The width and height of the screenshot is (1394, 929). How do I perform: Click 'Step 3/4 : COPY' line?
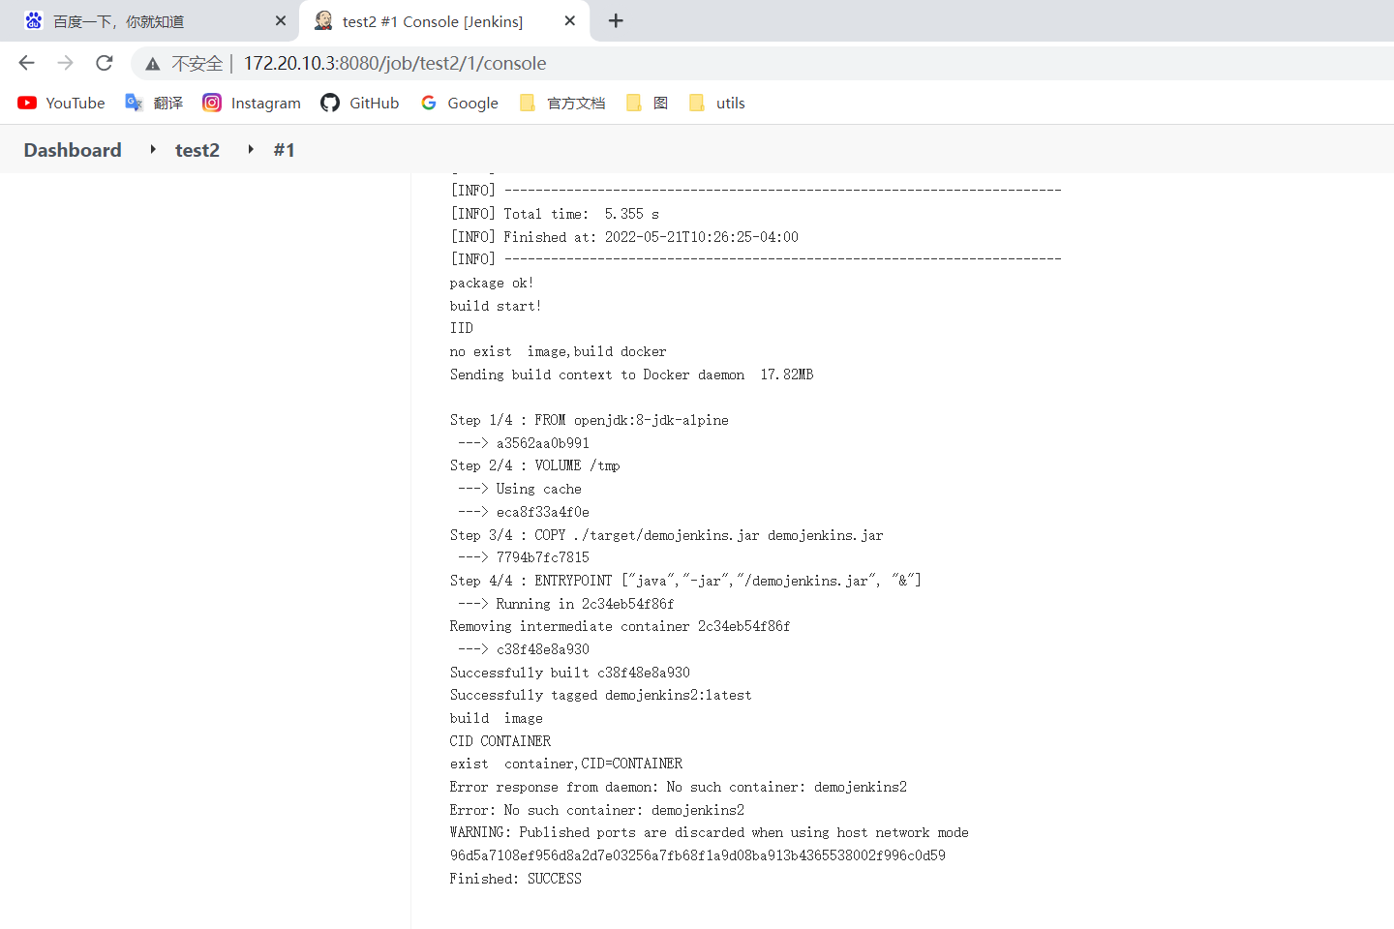pyautogui.click(x=666, y=535)
